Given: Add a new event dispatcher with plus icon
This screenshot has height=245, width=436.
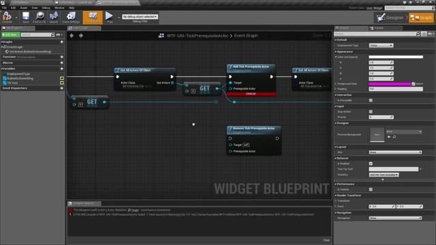Looking at the screenshot, I should [x=62, y=88].
